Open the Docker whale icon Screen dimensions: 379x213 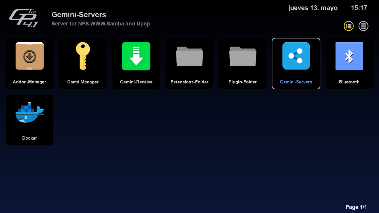30,112
